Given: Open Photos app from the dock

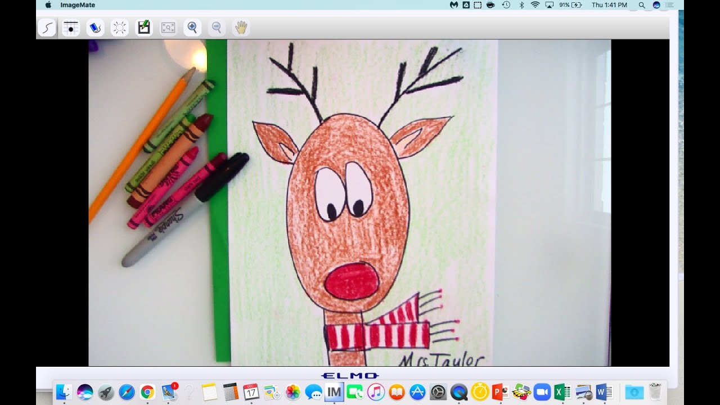Looking at the screenshot, I should click(x=292, y=391).
